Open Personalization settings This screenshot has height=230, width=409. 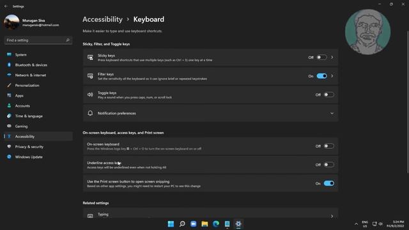[38, 85]
